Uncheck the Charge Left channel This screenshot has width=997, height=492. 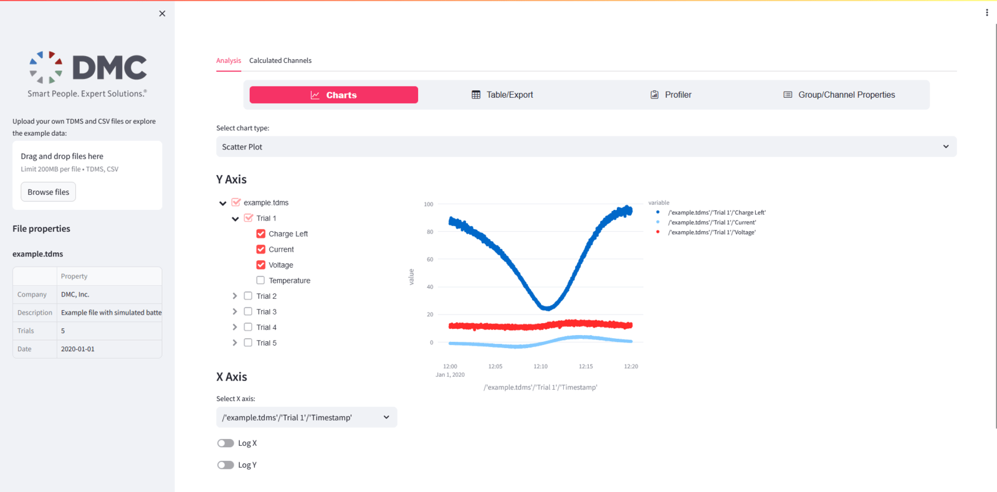[x=260, y=234]
